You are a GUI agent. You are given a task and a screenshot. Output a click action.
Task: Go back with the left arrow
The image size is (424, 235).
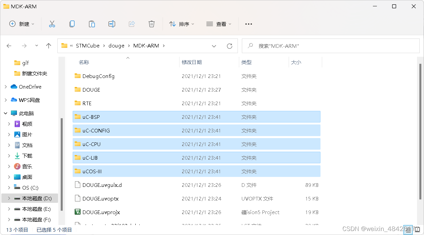tap(9, 46)
